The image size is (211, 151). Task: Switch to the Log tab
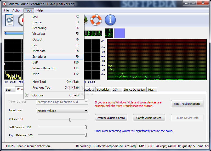[x=10, y=90]
